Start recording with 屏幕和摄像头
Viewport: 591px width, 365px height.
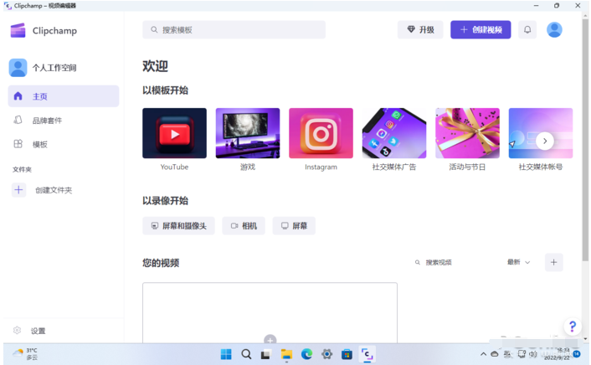tap(178, 226)
